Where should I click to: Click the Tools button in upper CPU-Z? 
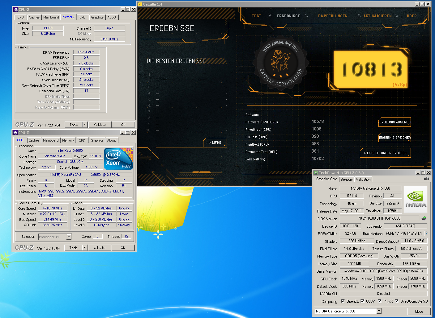(x=74, y=125)
